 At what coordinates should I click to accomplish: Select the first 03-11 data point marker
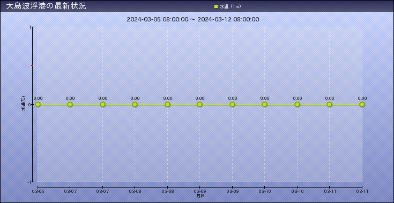pyautogui.click(x=330, y=104)
